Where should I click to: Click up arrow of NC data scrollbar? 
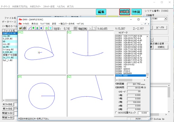pos(147,36)
